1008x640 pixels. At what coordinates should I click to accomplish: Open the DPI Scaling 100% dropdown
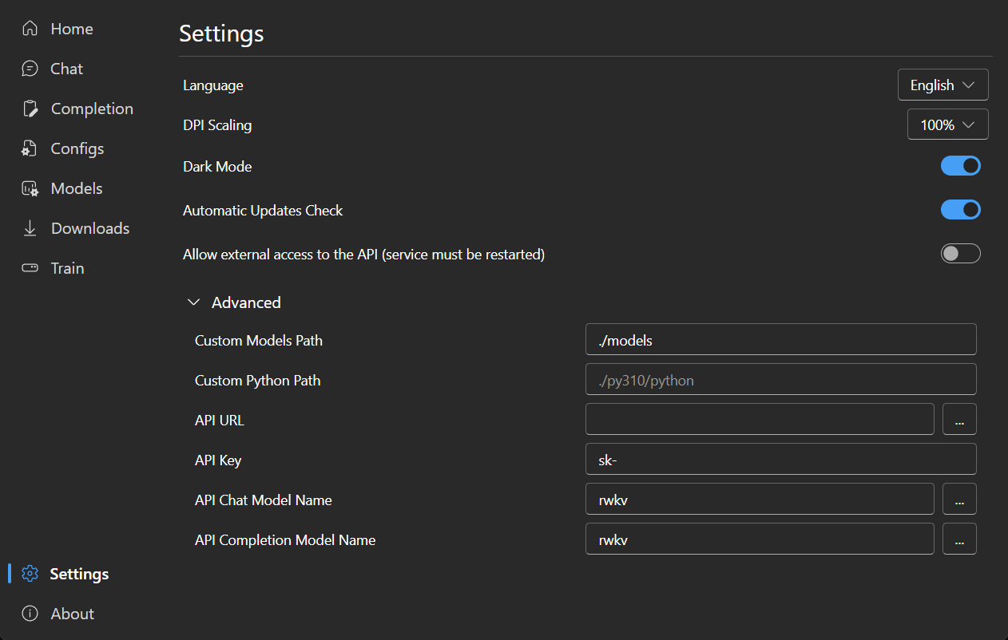point(947,124)
